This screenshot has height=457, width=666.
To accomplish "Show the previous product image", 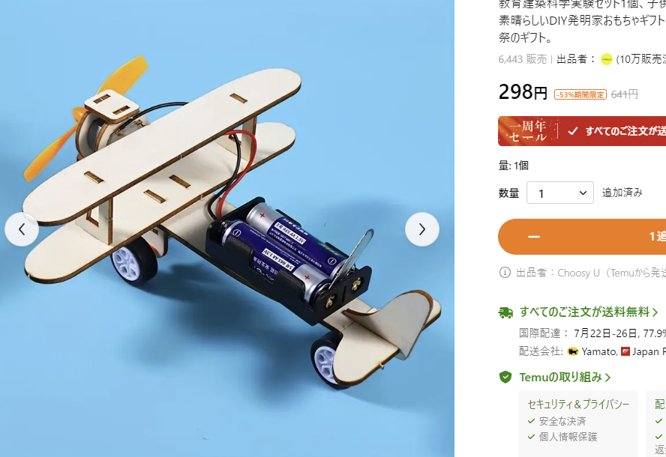I will point(22,229).
